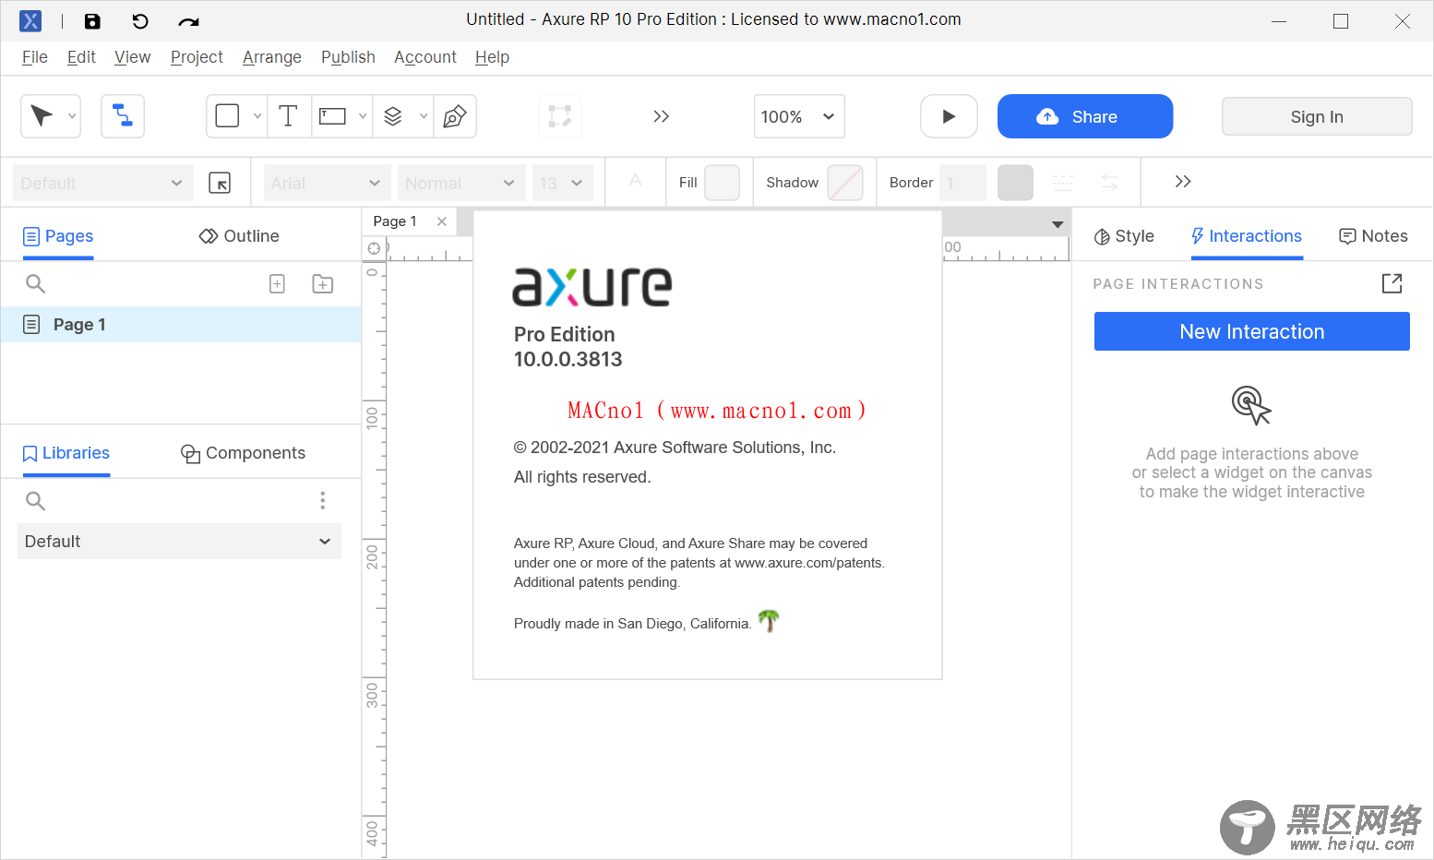Click the Undo arrow icon
The width and height of the screenshot is (1434, 860).
(x=140, y=21)
